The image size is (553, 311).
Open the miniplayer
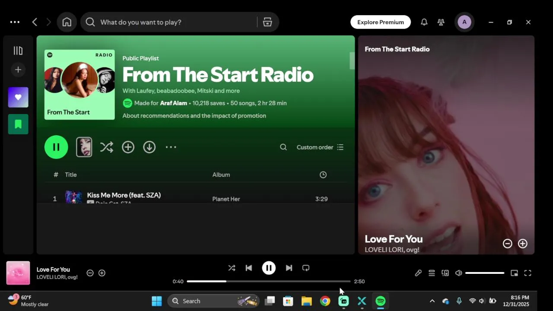pos(514,273)
